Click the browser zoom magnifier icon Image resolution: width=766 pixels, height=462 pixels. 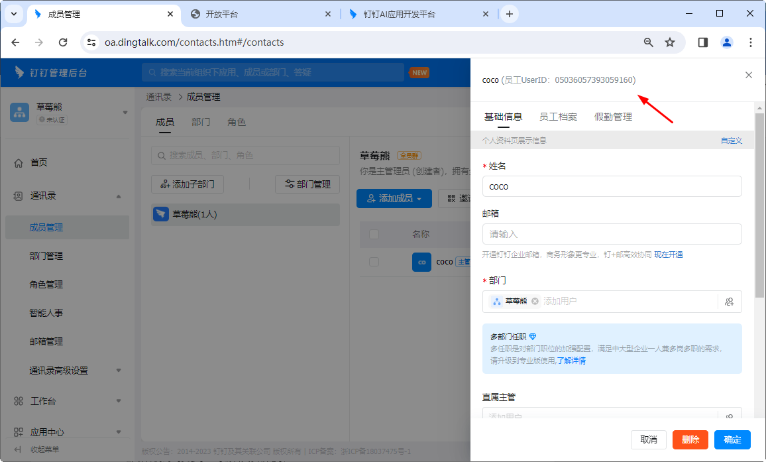coord(649,42)
